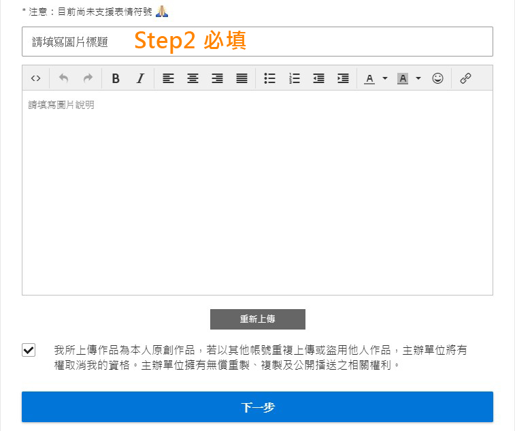Justify the text alignment
The width and height of the screenshot is (515, 431).
[x=242, y=78]
